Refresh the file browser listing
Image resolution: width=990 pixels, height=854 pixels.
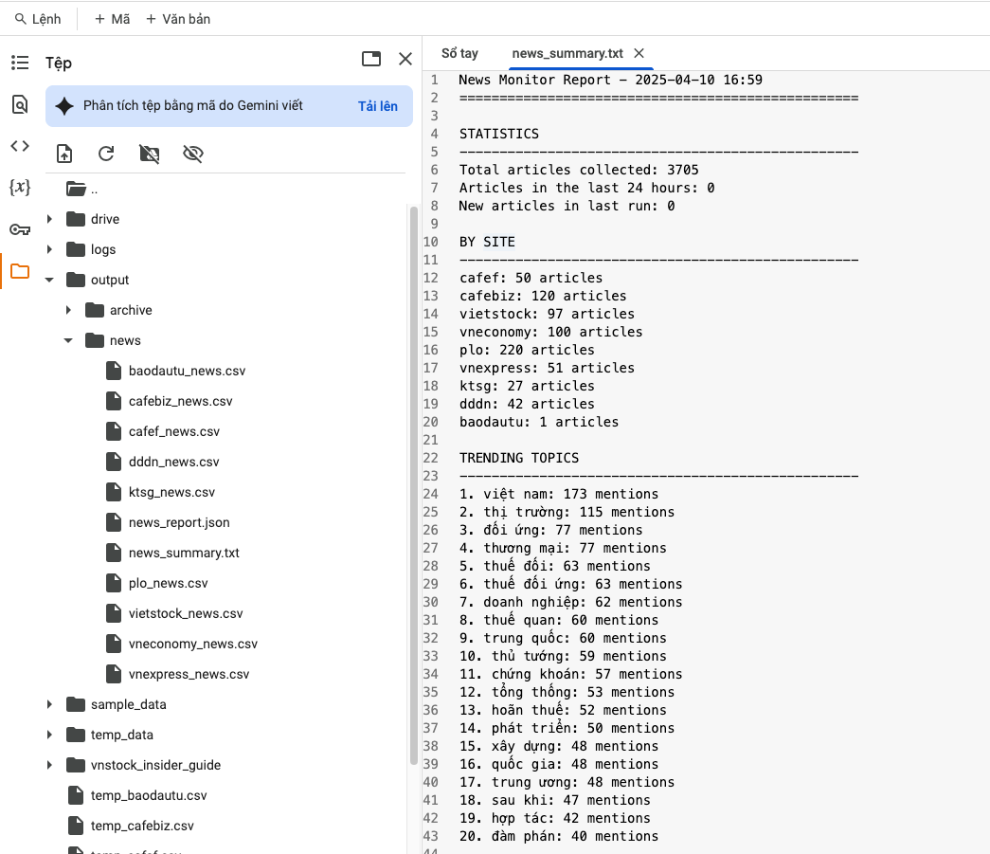tap(106, 154)
